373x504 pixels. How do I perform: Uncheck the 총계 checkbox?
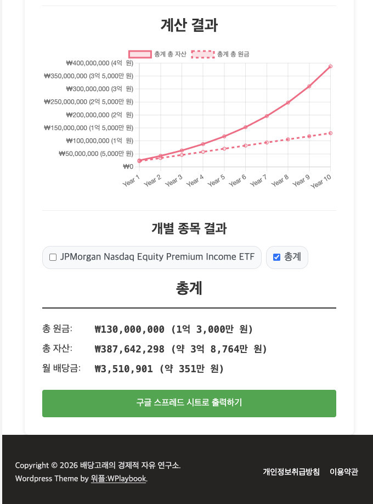click(276, 257)
